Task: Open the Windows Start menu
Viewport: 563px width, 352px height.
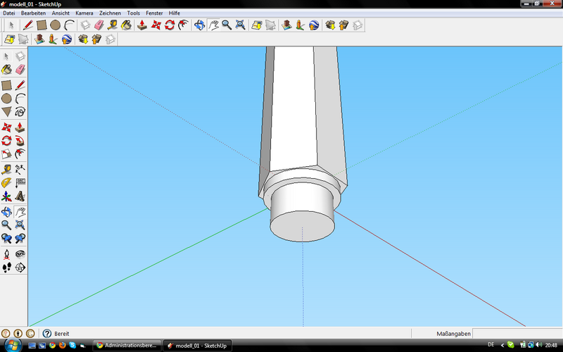Action: (x=11, y=345)
